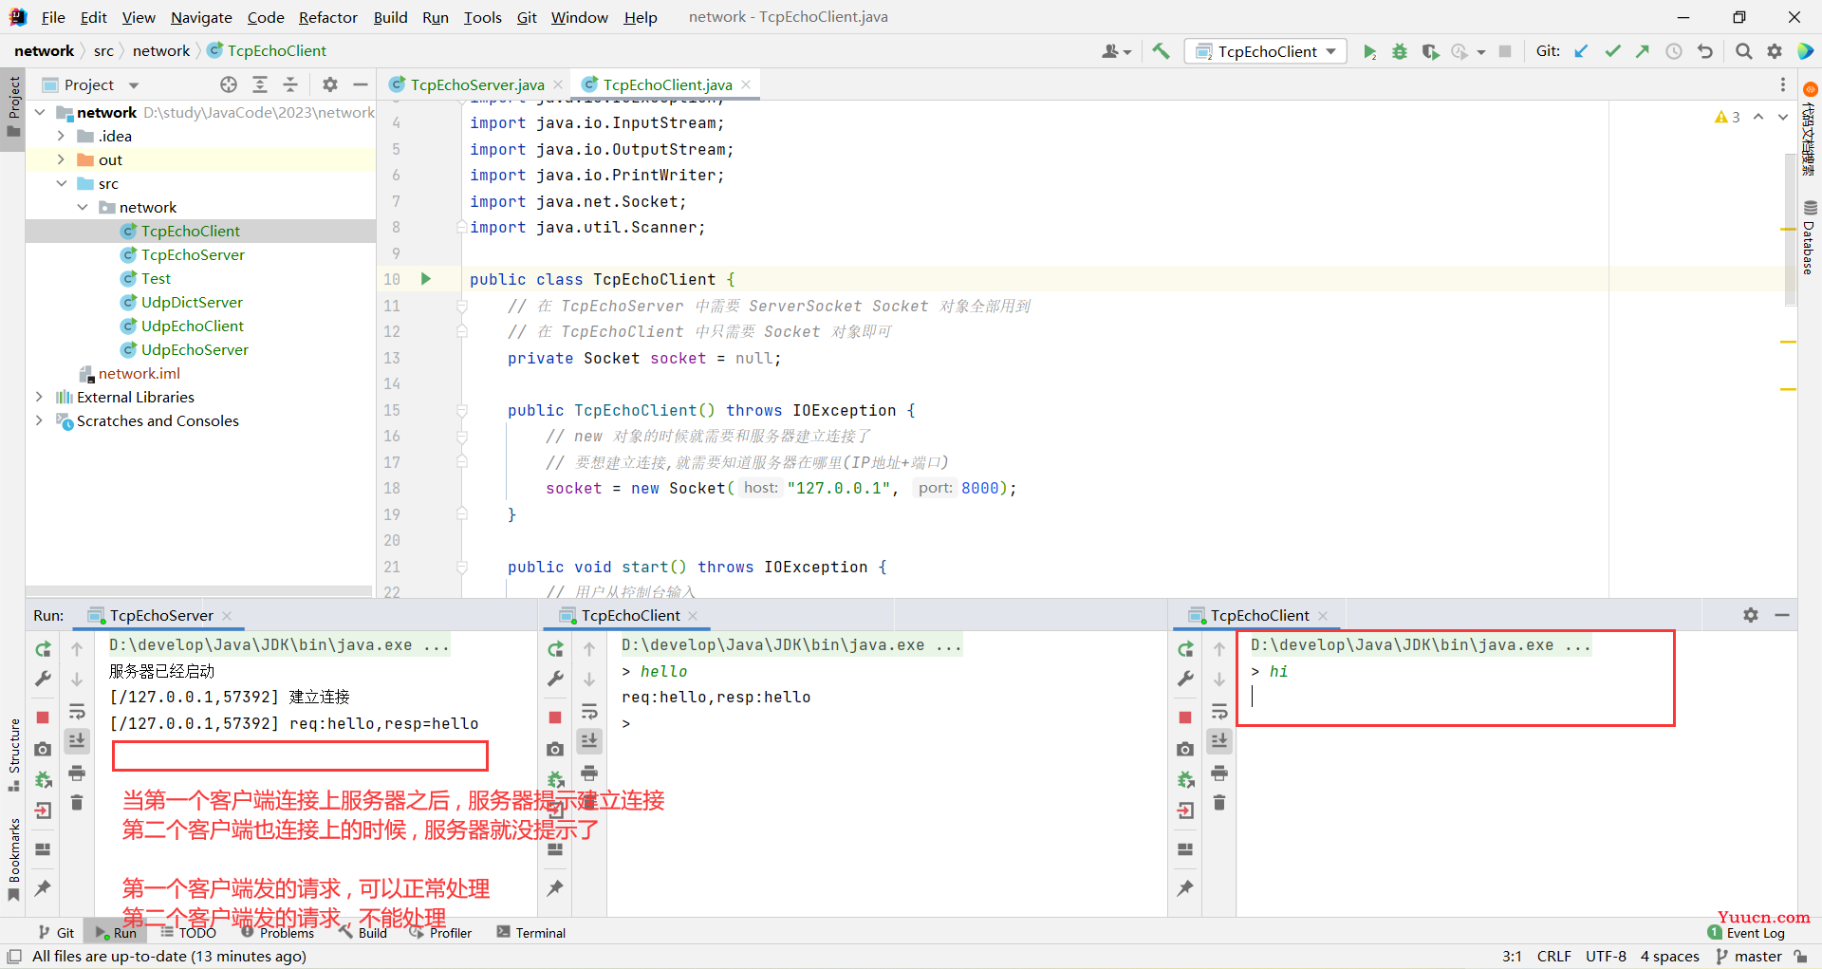1822x969 pixels.
Task: Hide the Project panel with minus icon
Action: point(361,84)
